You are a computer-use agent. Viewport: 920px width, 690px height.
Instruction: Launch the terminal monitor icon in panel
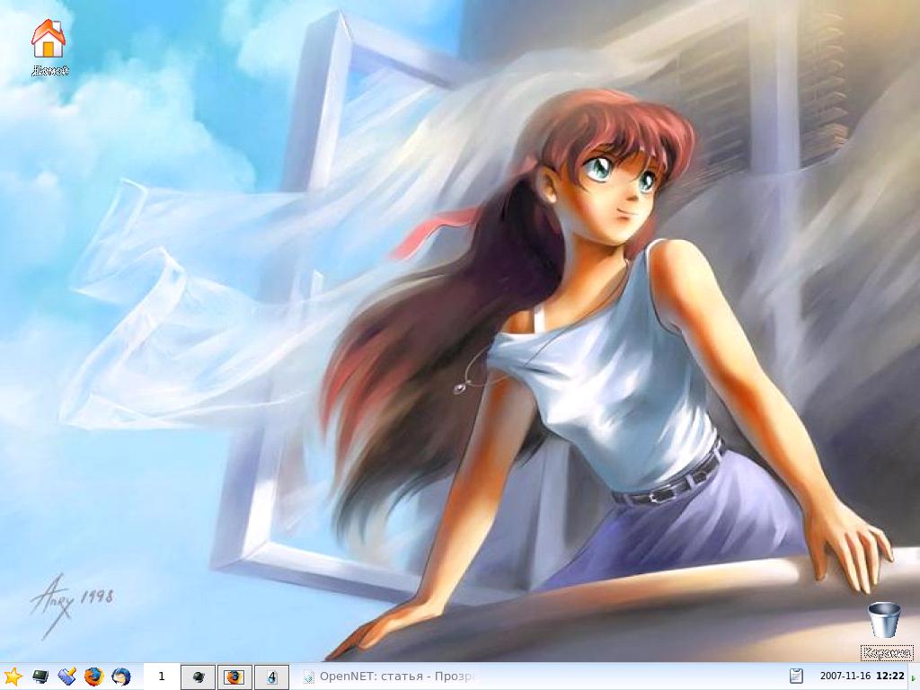point(40,677)
